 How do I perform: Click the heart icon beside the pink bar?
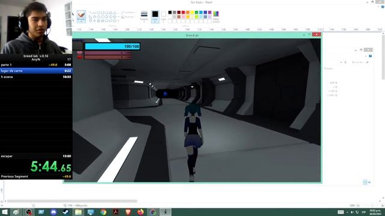[x=80, y=53]
